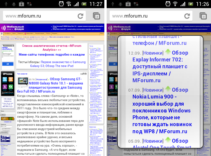The height and width of the screenshot is (156, 211).
Task: Tap the battery status icon on the left screen
Action: [84, 4]
